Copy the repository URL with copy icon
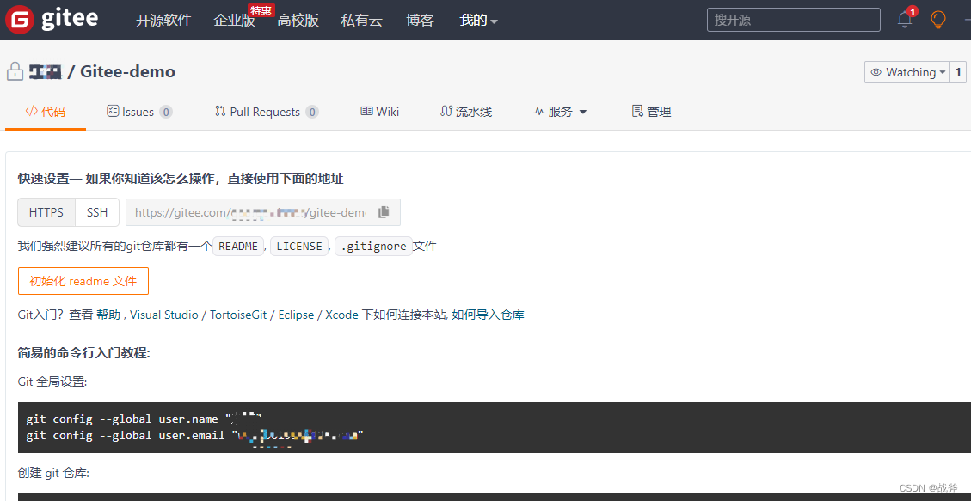Image resolution: width=971 pixels, height=501 pixels. point(384,212)
